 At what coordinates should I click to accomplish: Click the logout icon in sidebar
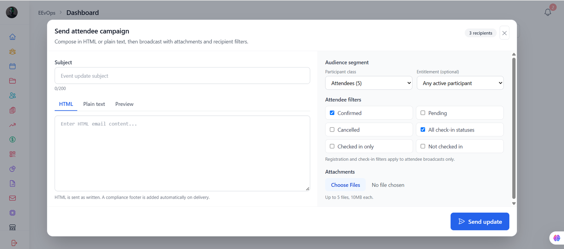click(14, 243)
